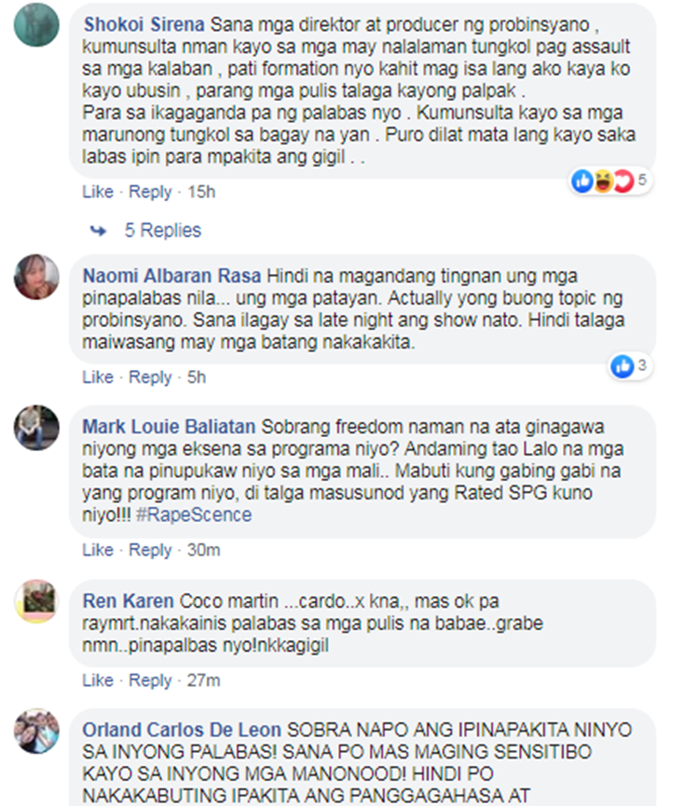Expand the 5 Replies thread
The height and width of the screenshot is (806, 699).
tap(162, 230)
